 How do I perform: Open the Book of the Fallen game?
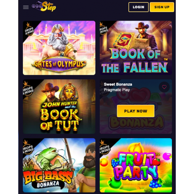click(x=136, y=48)
